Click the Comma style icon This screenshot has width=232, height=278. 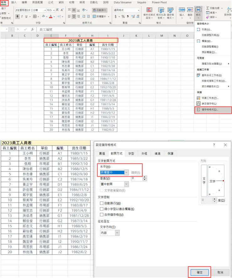128,17
